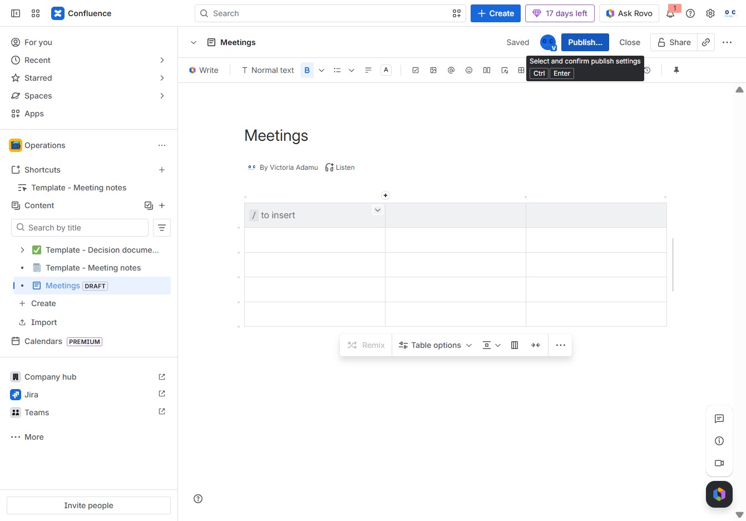Open the Operations space more options

click(x=162, y=145)
